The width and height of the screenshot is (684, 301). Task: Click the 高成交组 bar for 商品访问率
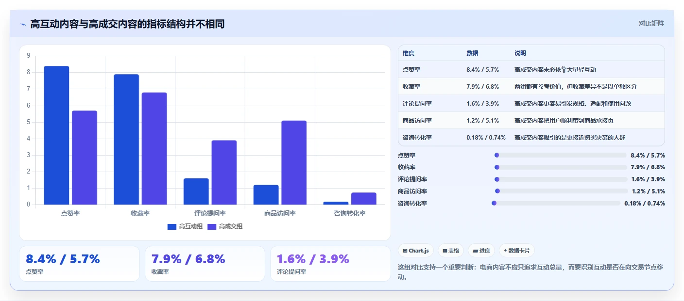pyautogui.click(x=294, y=162)
